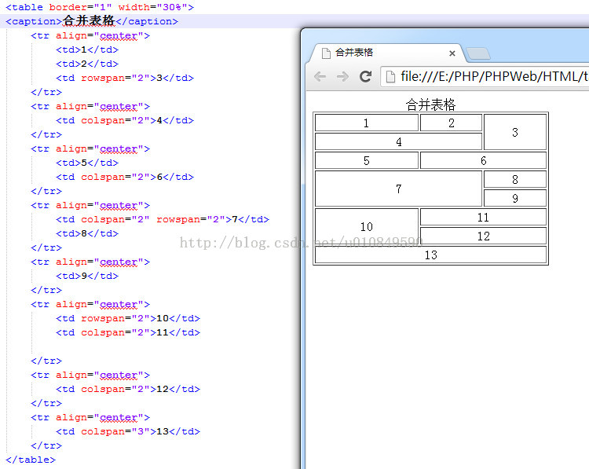
Task: Click the closing </table> tag line
Action: [x=31, y=460]
